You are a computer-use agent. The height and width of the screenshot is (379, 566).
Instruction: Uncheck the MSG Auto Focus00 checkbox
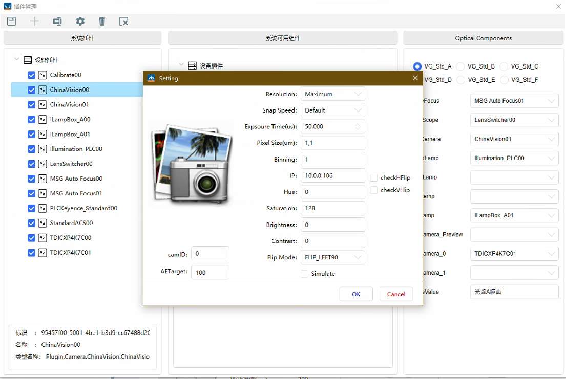click(x=31, y=179)
